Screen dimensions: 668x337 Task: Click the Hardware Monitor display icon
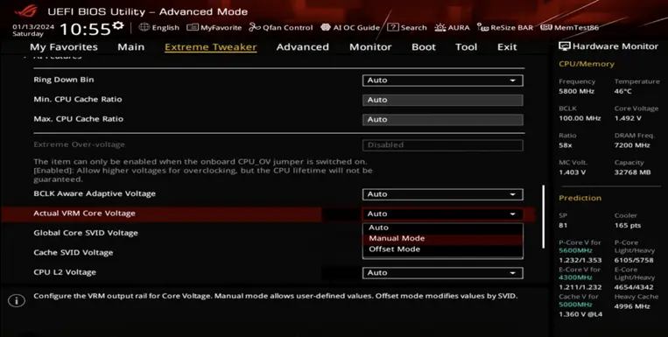point(564,46)
